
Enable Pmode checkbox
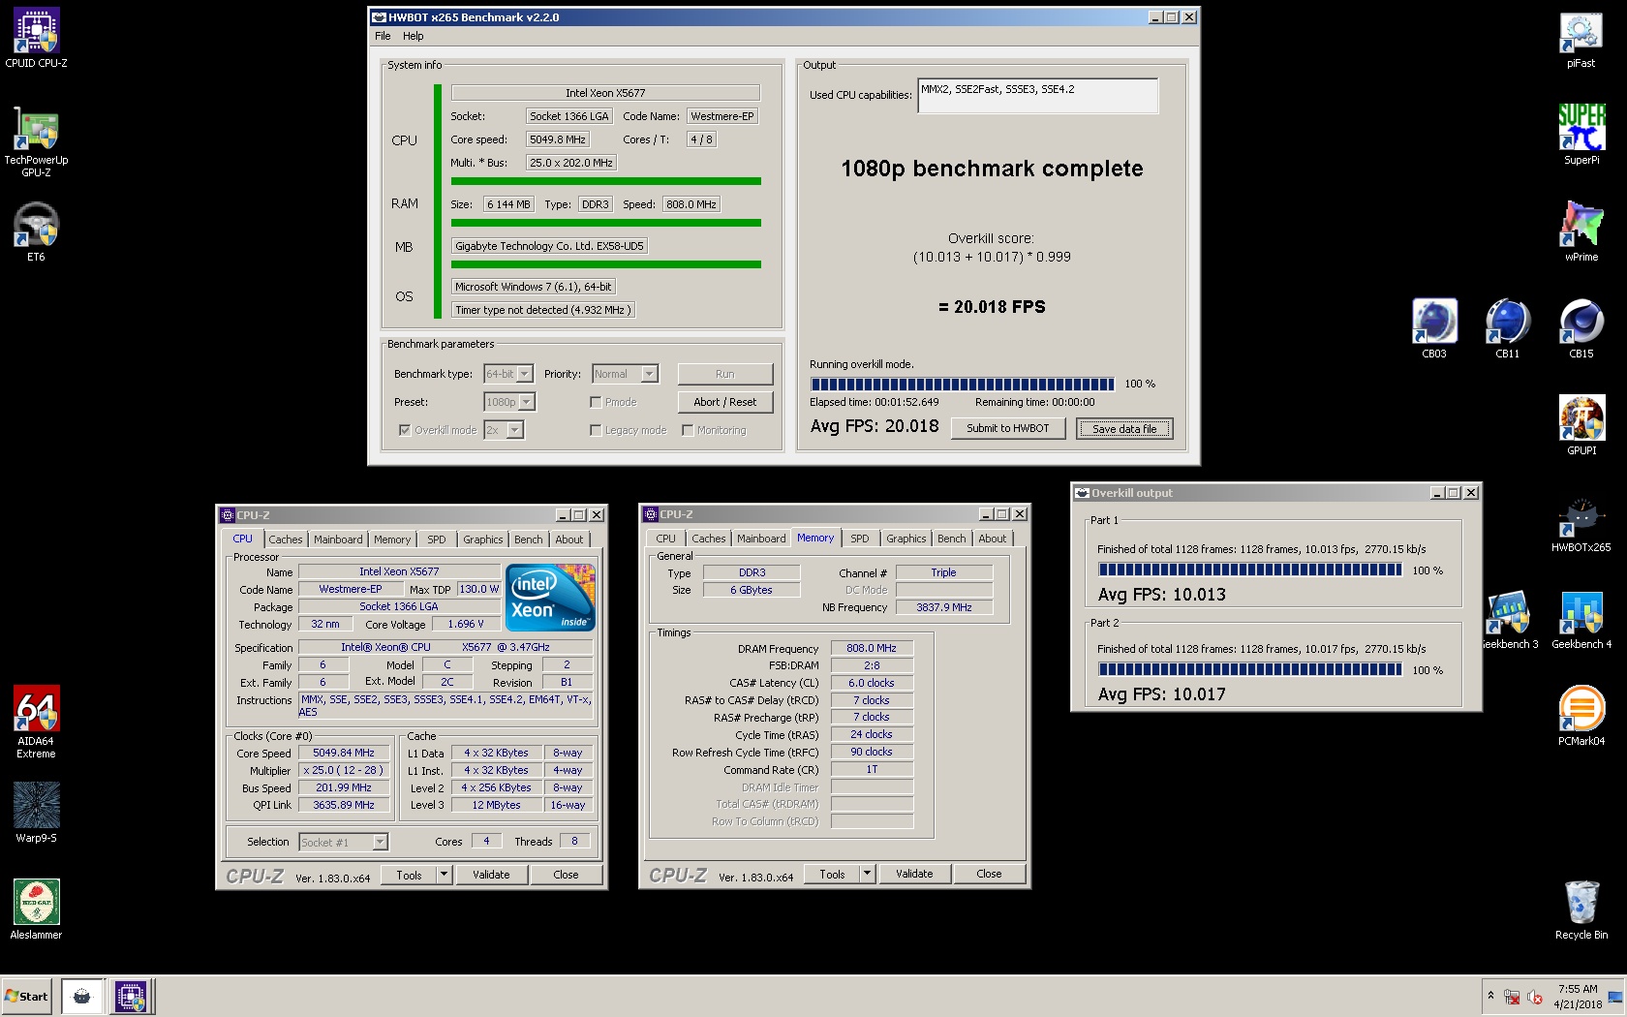596,402
